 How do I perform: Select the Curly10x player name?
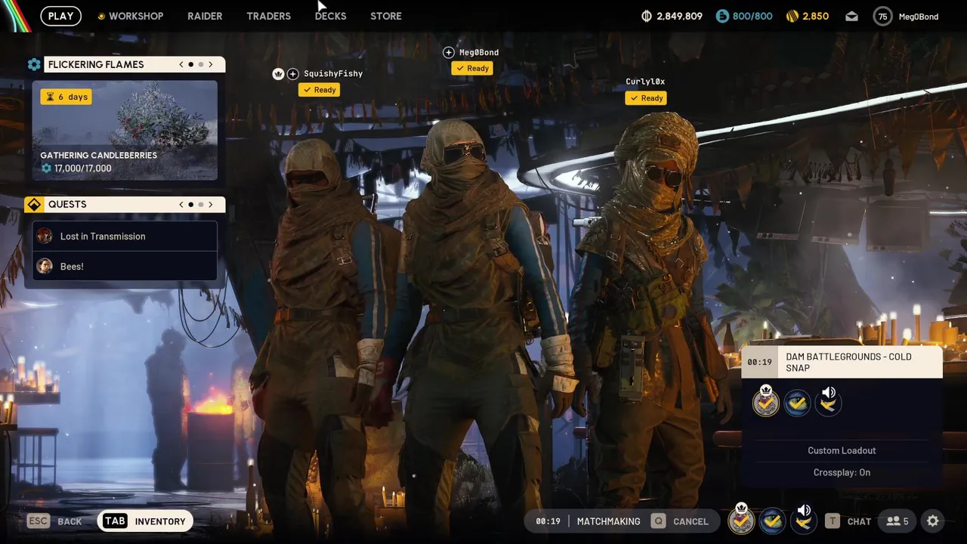point(645,82)
